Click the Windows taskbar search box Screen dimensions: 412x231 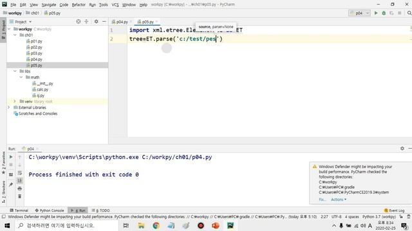[66, 225]
